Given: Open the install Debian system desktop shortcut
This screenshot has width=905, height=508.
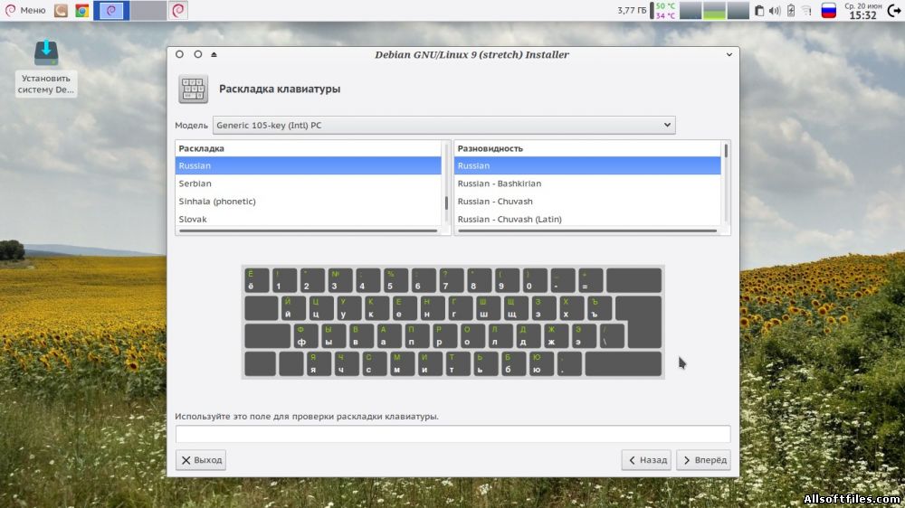Looking at the screenshot, I should coord(45,68).
